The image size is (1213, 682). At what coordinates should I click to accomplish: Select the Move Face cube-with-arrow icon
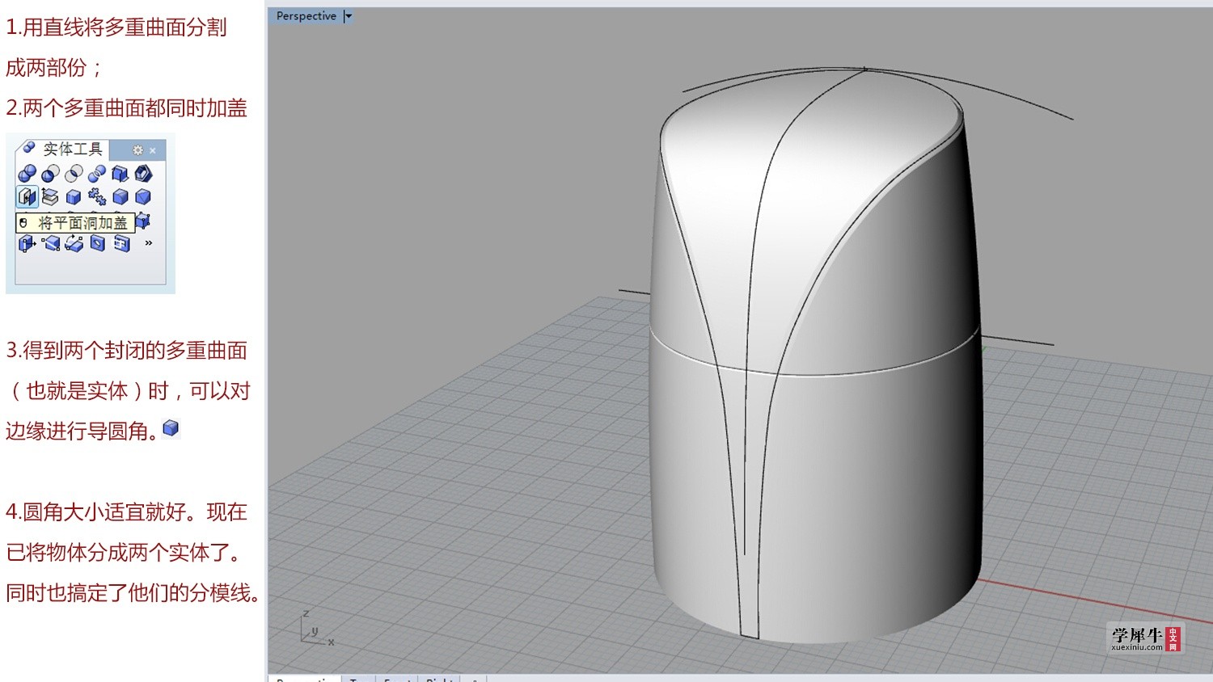[x=27, y=243]
